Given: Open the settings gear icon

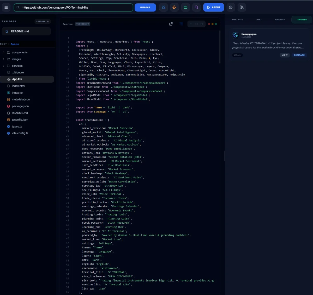Looking at the screenshot, I should [231, 7].
